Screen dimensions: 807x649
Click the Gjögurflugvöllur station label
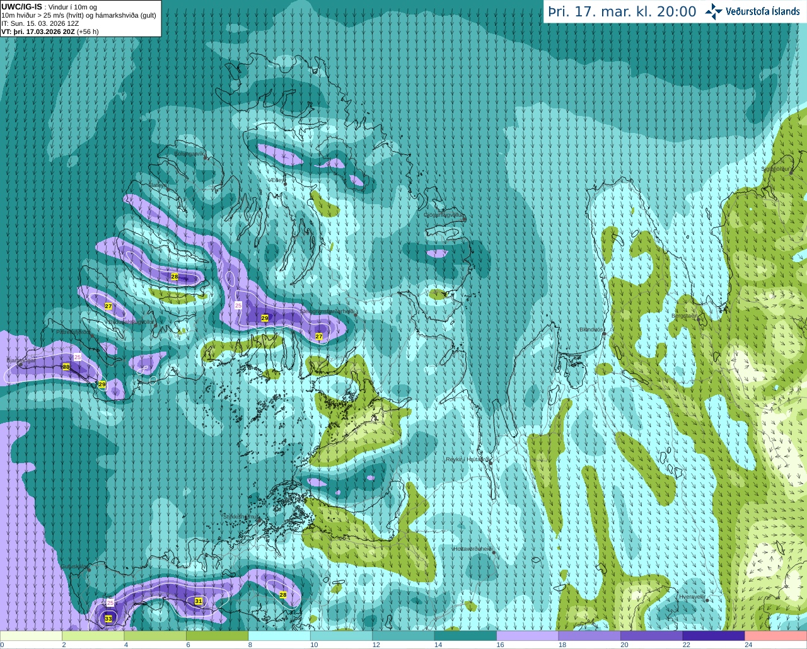click(x=444, y=215)
